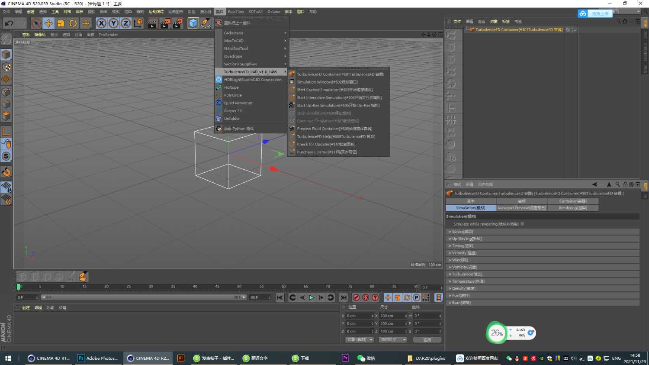The height and width of the screenshot is (365, 649).
Task: Open the Octane menu
Action: [x=273, y=12]
